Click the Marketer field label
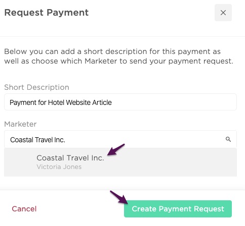This screenshot has height=226, width=245. (x=20, y=124)
